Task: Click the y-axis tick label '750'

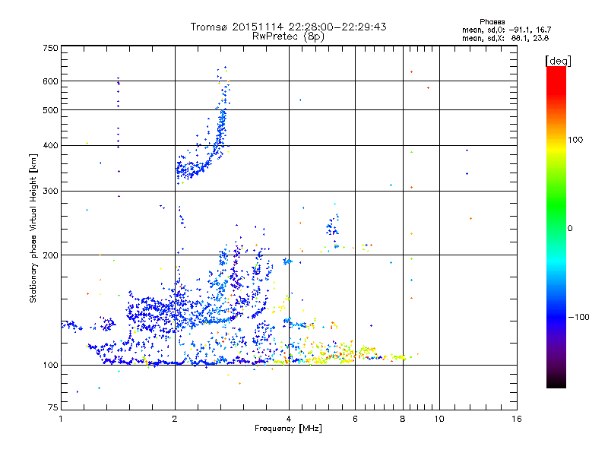Action: 50,48
